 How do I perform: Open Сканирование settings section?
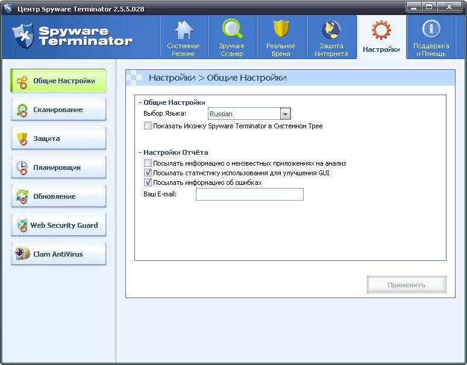58,110
